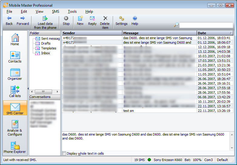Open the Drafts folder

(x=46, y=43)
